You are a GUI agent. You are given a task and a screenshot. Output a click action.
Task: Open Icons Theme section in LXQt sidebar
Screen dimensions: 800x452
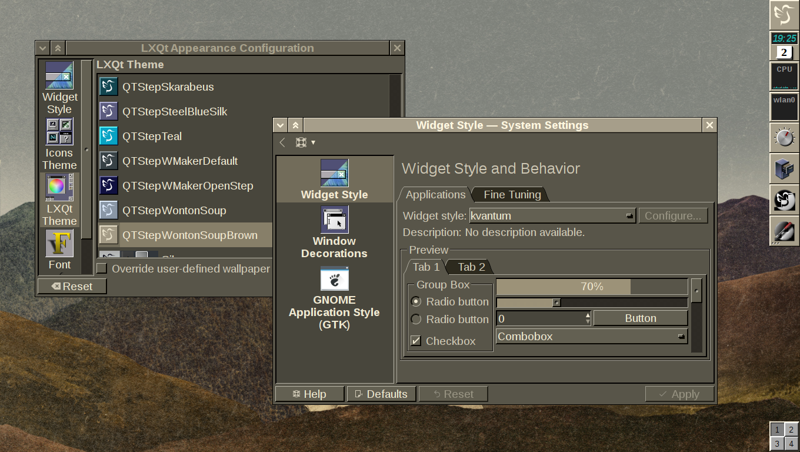59,144
